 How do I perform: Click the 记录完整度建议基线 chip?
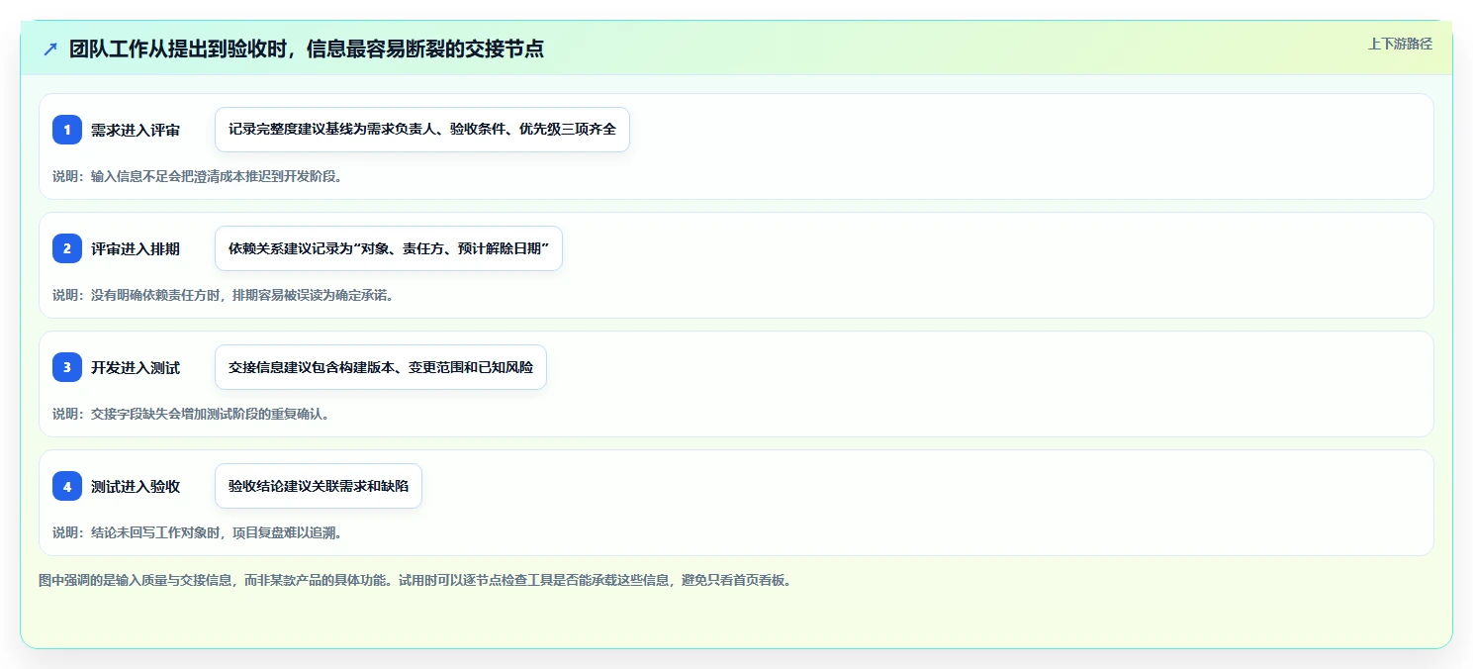pos(422,130)
